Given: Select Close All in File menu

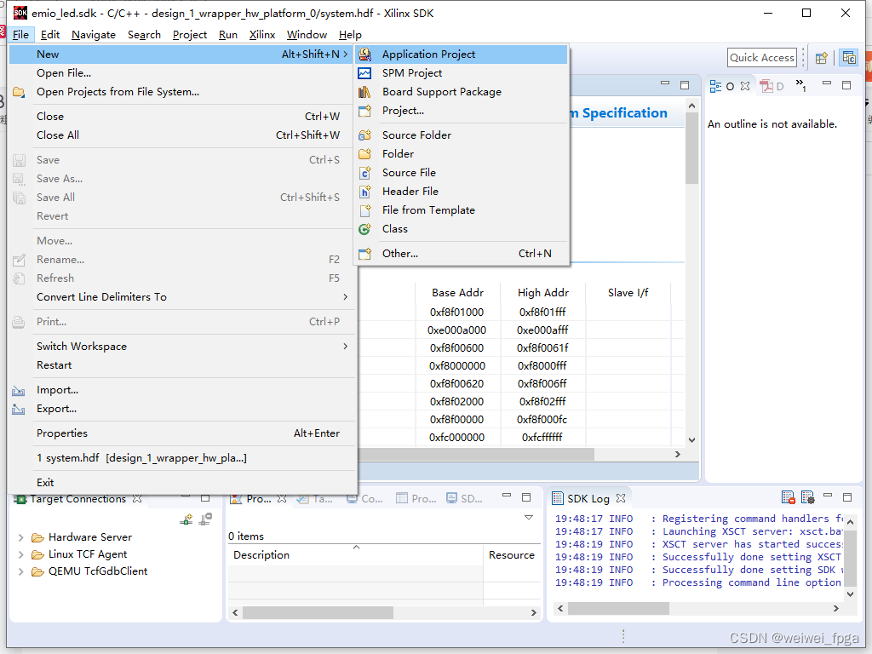Looking at the screenshot, I should pyautogui.click(x=182, y=135).
